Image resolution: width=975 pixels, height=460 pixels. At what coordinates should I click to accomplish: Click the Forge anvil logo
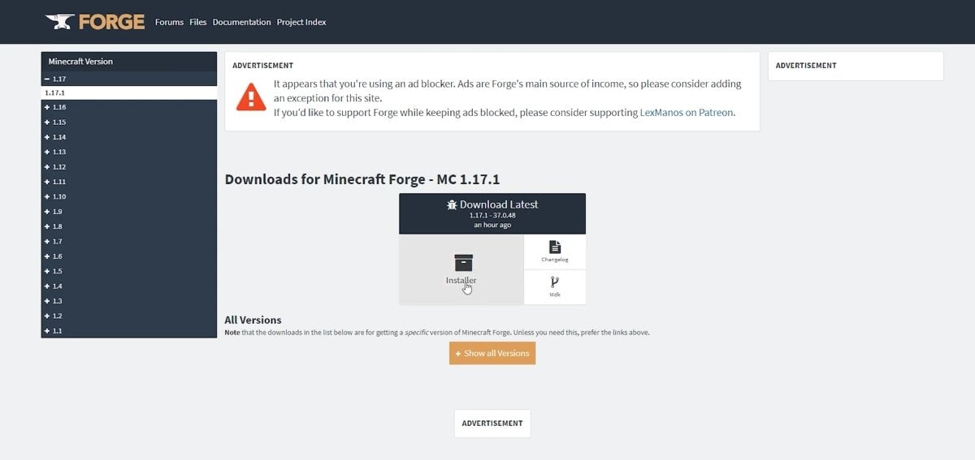coord(59,21)
